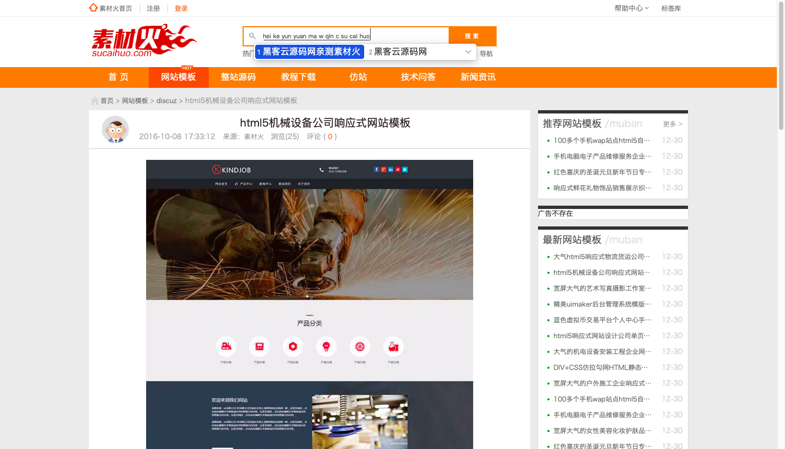785x449 pixels.
Task: Expand the input method candidate list chevron
Action: pos(468,52)
